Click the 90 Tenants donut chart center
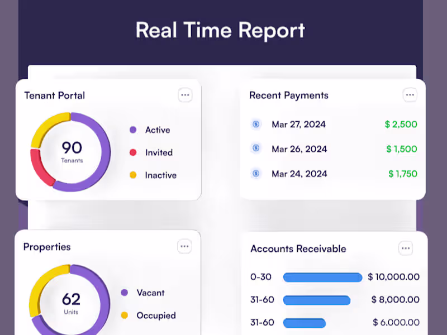 pyautogui.click(x=72, y=152)
